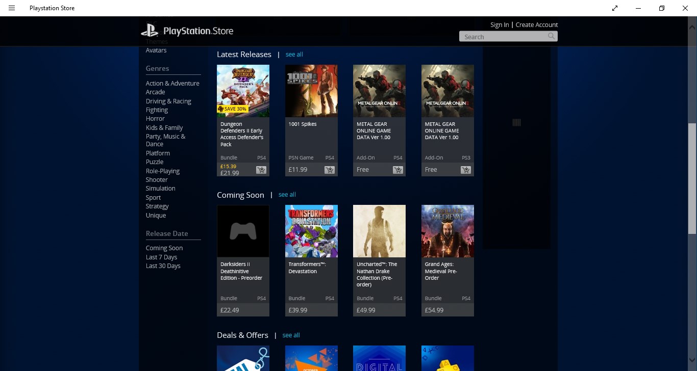Select Platform genre
Viewport: 697px width, 371px height.
(x=158, y=153)
